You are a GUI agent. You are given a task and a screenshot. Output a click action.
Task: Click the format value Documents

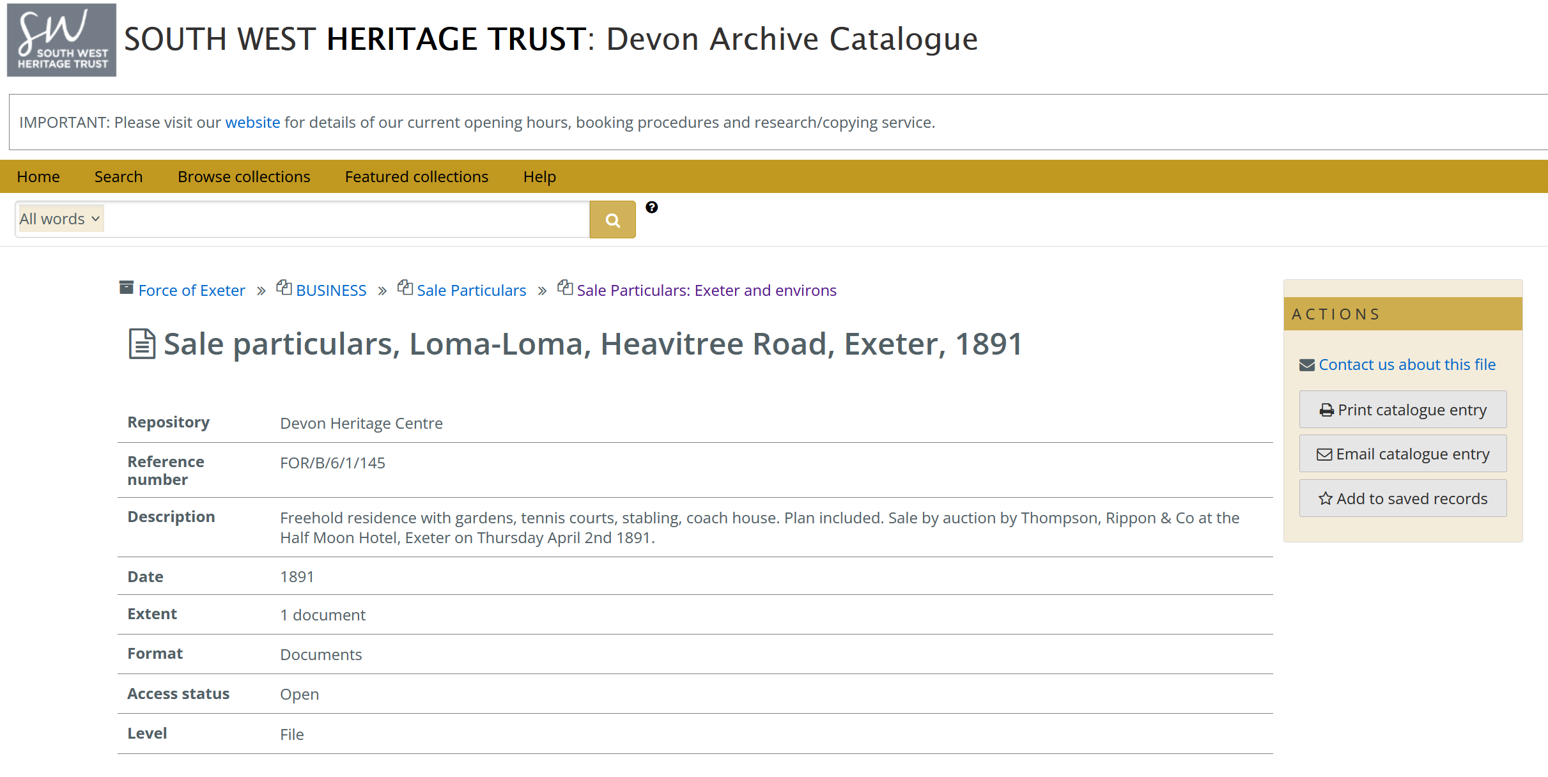[321, 654]
